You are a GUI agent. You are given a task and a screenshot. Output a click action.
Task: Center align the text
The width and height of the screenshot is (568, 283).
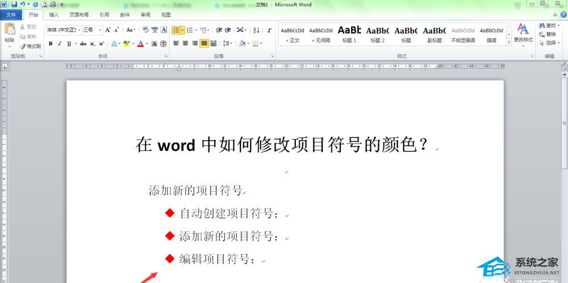click(186, 44)
